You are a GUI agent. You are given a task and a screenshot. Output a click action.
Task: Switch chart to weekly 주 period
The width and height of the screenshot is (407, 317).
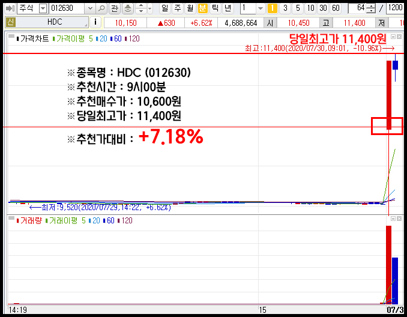[x=177, y=8]
